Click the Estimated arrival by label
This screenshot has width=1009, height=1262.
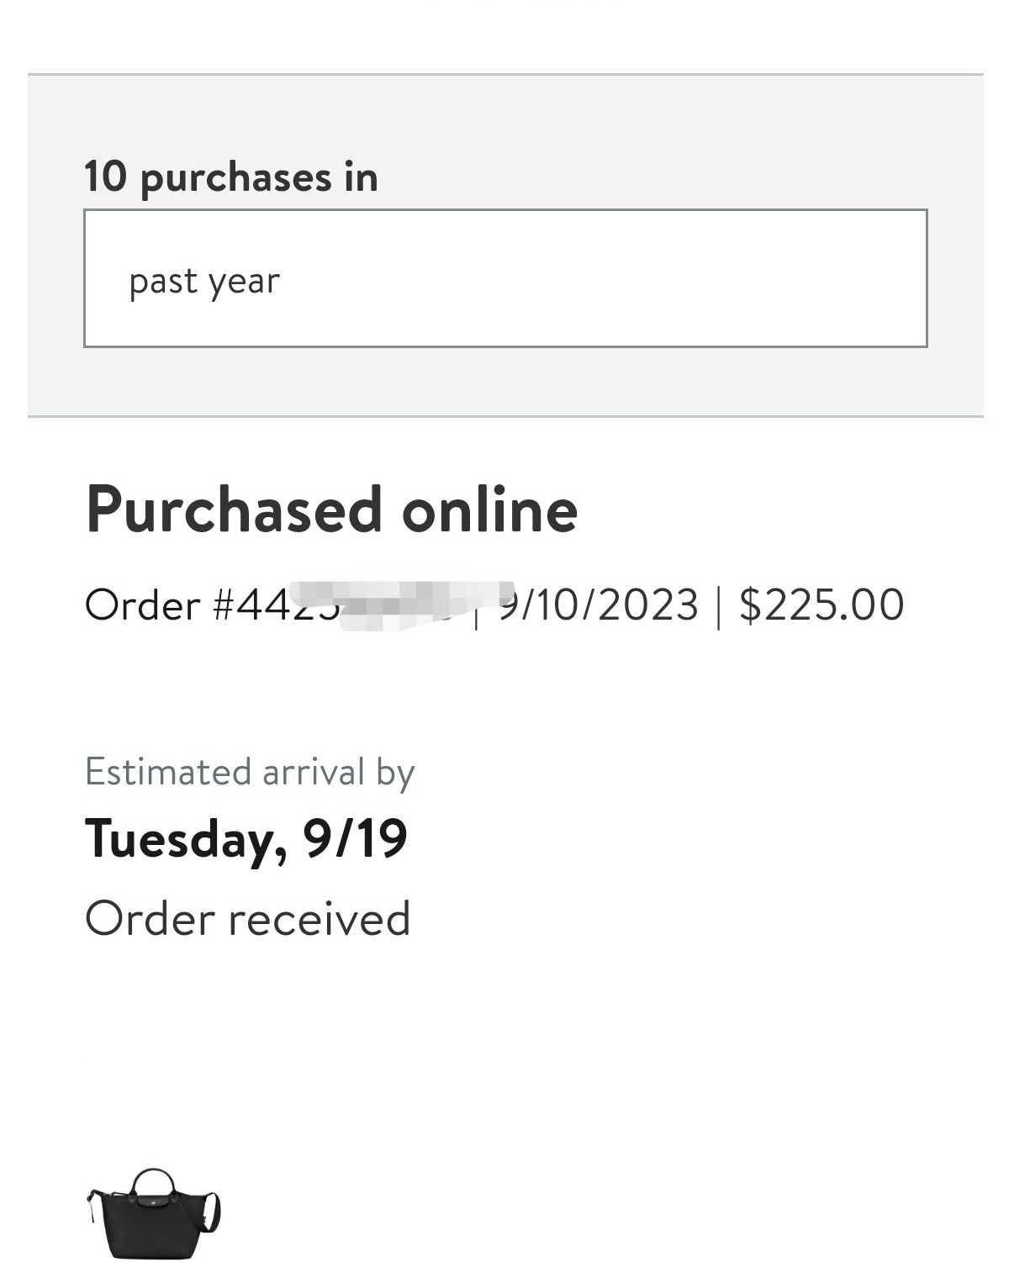click(x=250, y=773)
